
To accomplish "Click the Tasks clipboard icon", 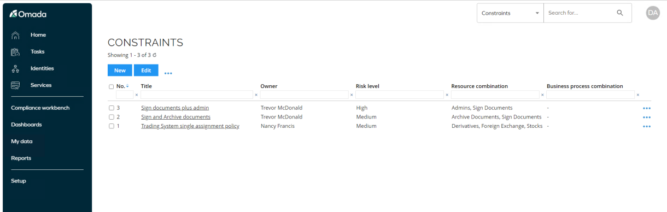I will click(x=15, y=52).
